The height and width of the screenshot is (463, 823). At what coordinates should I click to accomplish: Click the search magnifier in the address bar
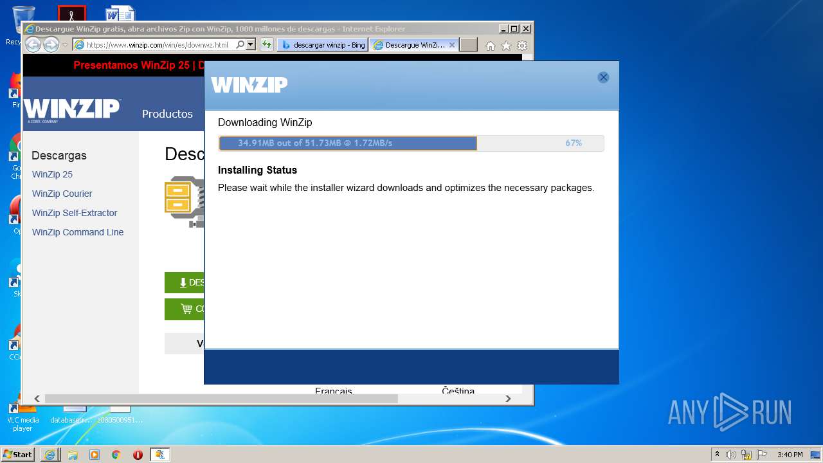click(240, 45)
